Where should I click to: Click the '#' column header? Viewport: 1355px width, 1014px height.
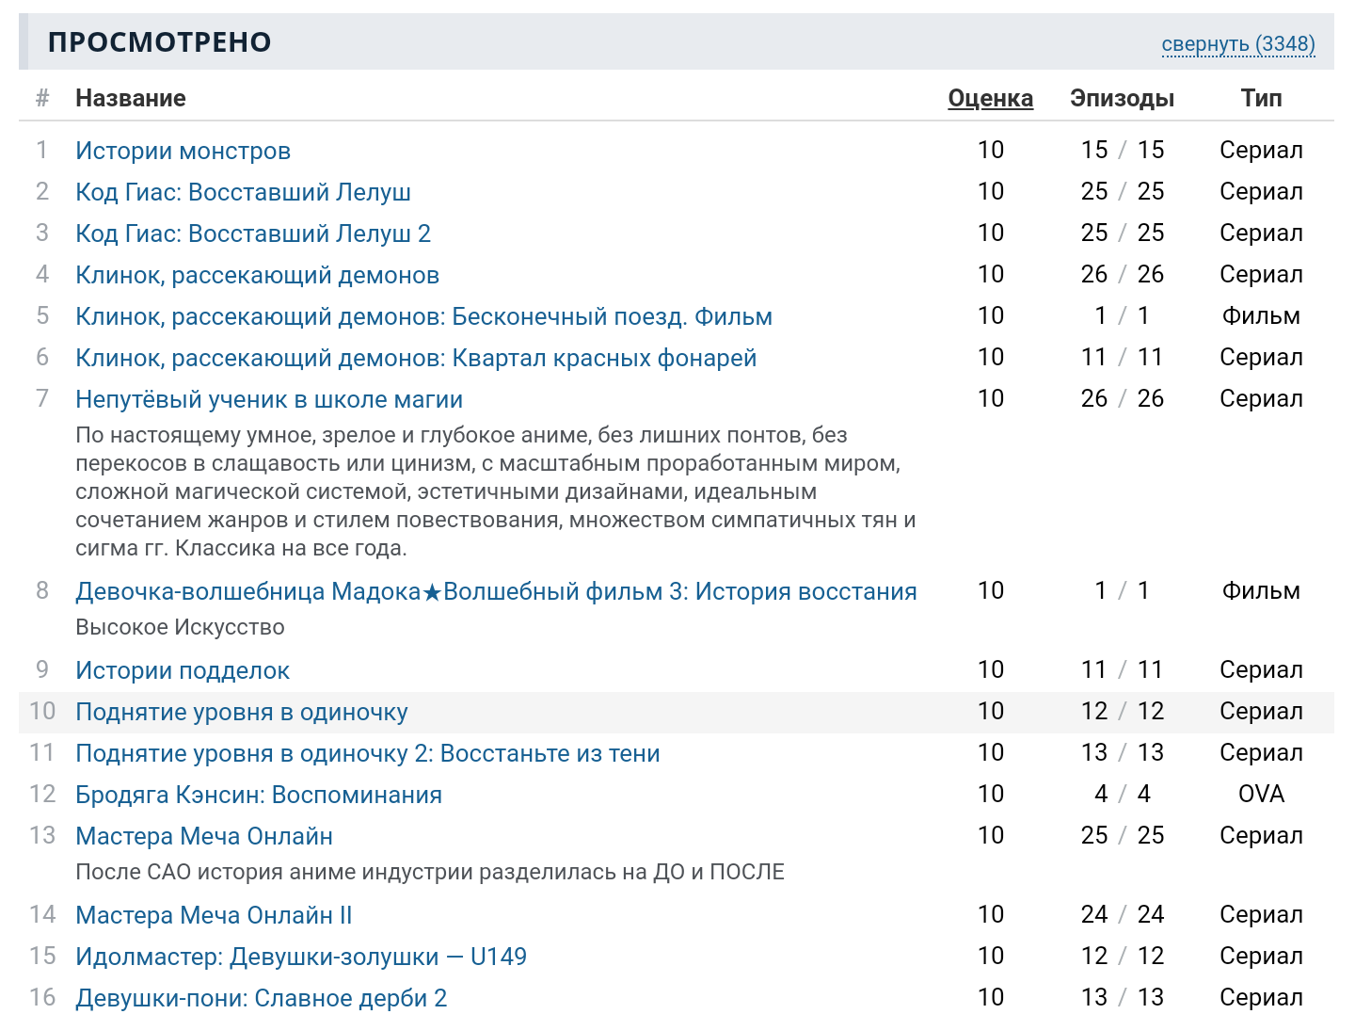click(42, 98)
